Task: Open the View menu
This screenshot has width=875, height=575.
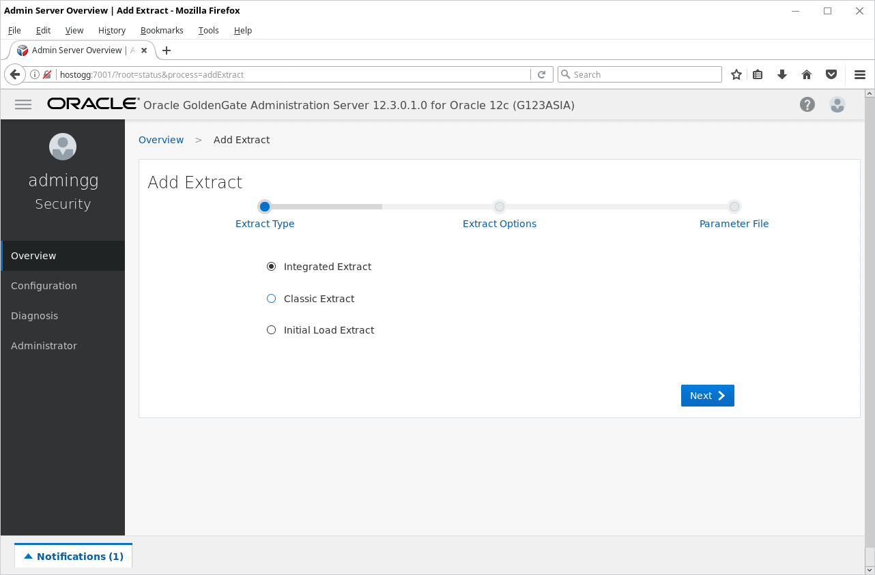Action: [x=74, y=30]
